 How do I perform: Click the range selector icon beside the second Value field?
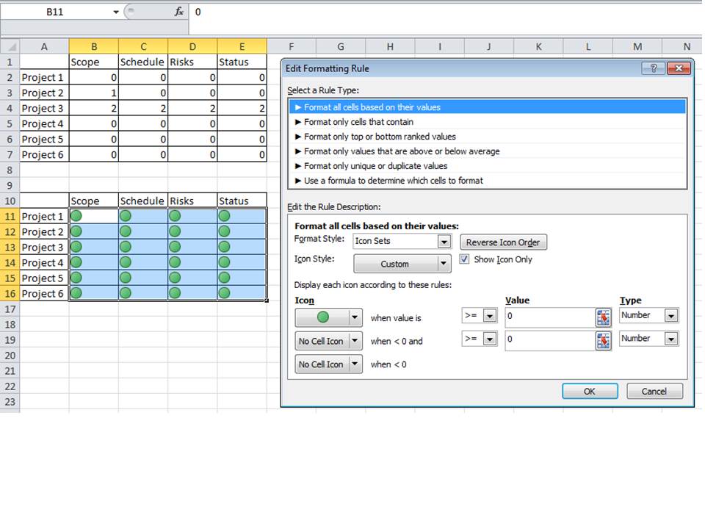602,339
